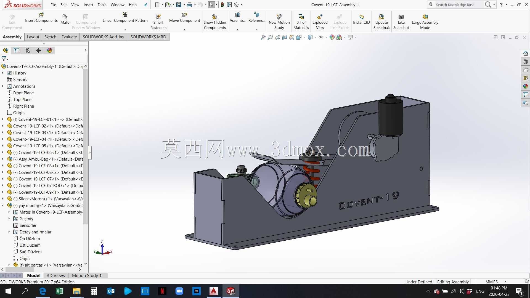Click Zoom to Fit icon

click(263, 37)
